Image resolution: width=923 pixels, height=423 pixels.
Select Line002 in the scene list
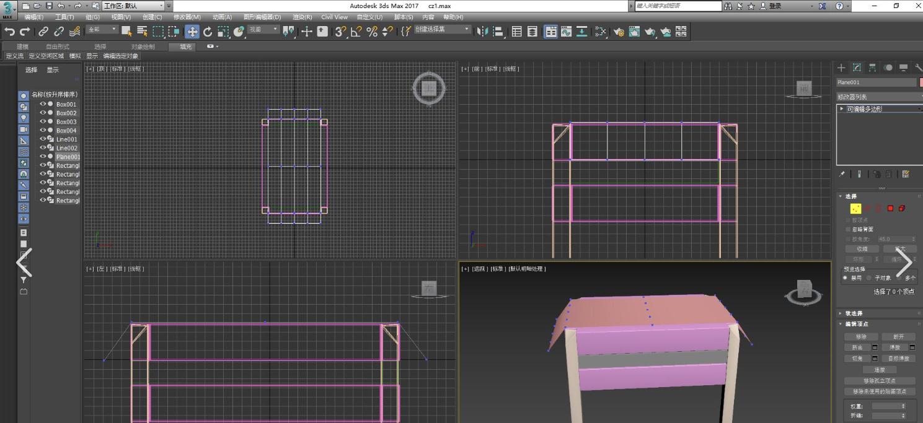(x=66, y=148)
